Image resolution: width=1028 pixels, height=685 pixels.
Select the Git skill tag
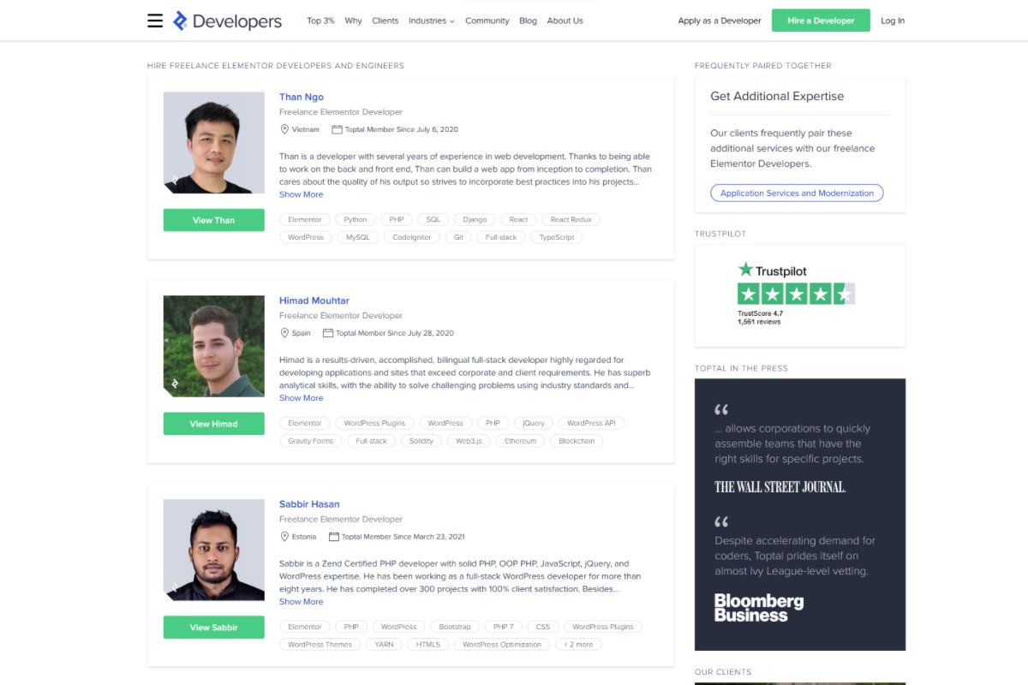click(x=458, y=237)
